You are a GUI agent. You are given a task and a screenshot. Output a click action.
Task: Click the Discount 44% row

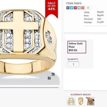93,19
